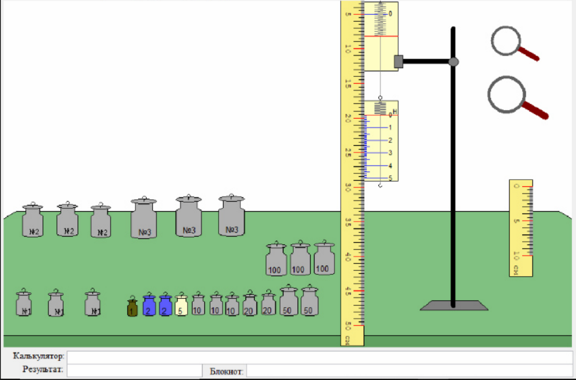Pick the right 20-gram weight

pyautogui.click(x=268, y=303)
